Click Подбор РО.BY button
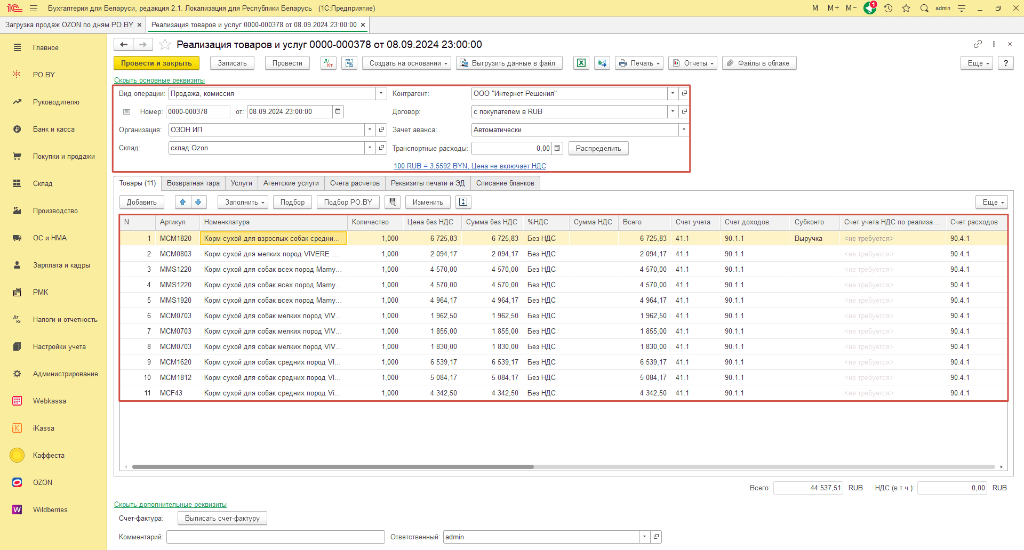Image resolution: width=1024 pixels, height=550 pixels. point(348,202)
